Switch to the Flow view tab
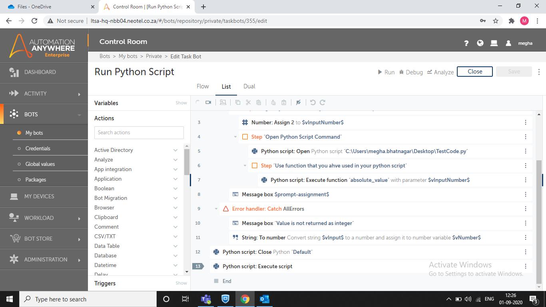This screenshot has width=546, height=307. point(203,86)
